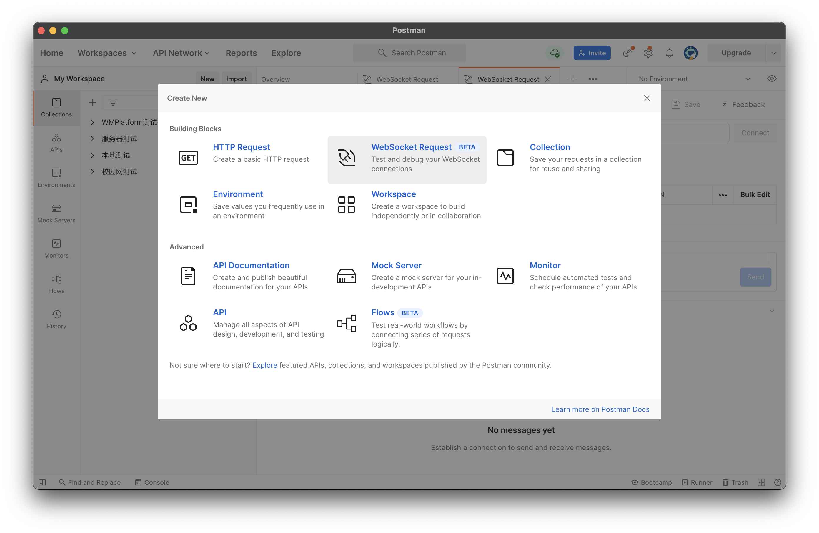Open Environments in the sidebar
Screen dimensions: 819x533
tap(56, 179)
